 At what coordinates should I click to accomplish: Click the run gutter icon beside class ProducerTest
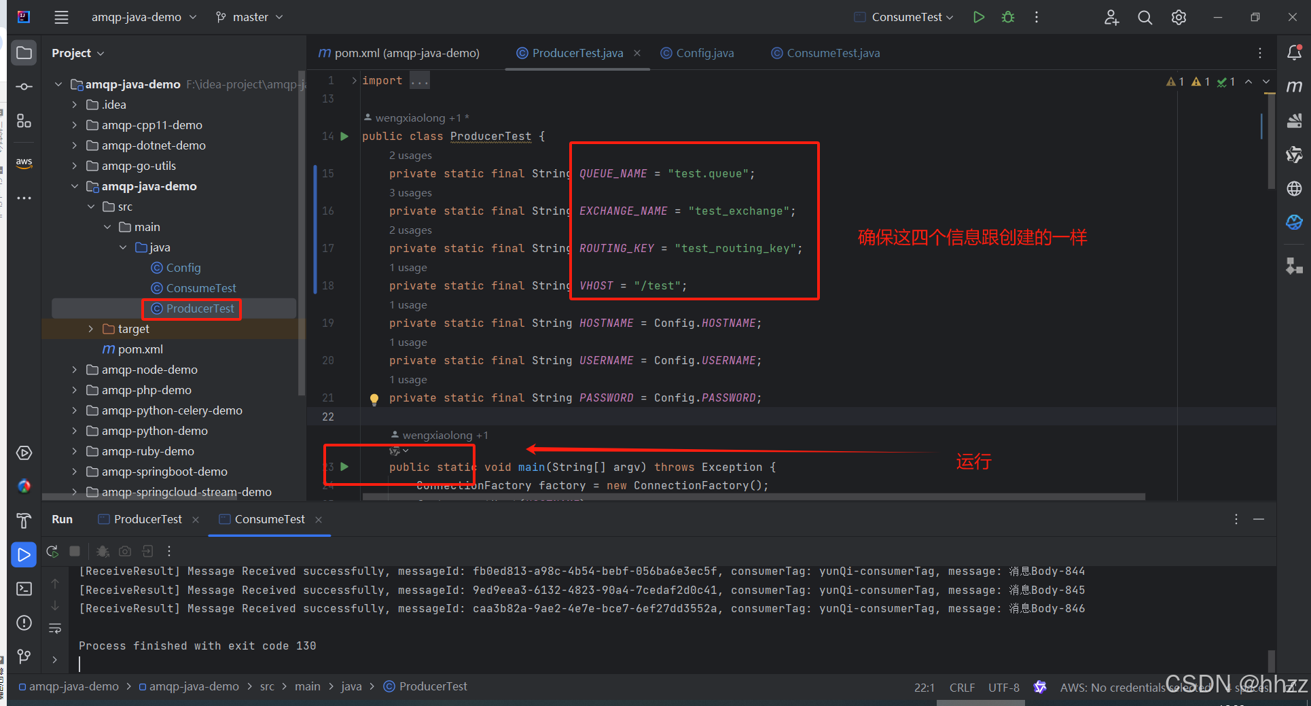344,136
